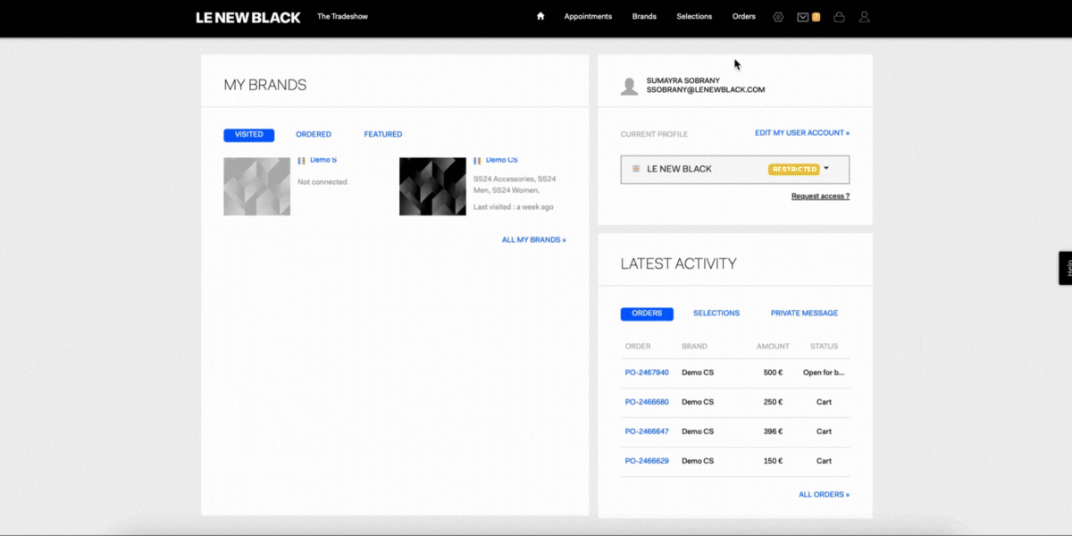Click the orange message count badge
This screenshot has height=536, width=1072.
(x=816, y=17)
